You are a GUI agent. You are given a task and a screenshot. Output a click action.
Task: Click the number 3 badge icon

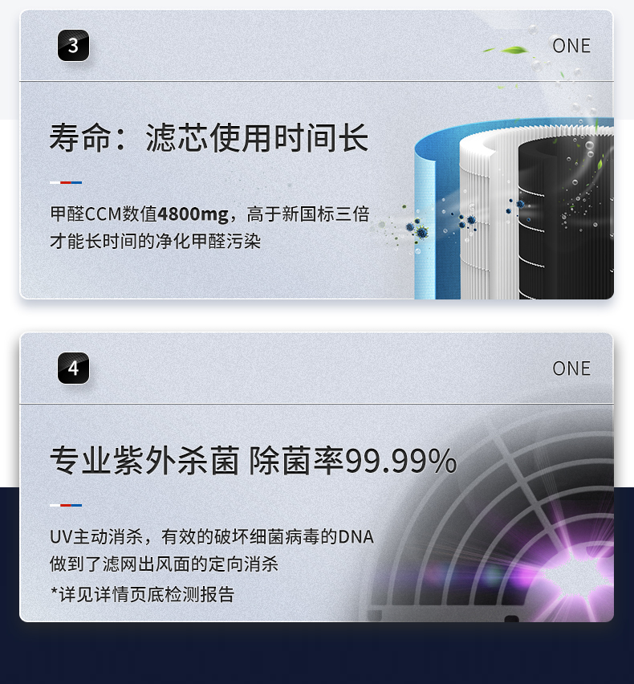pyautogui.click(x=73, y=46)
